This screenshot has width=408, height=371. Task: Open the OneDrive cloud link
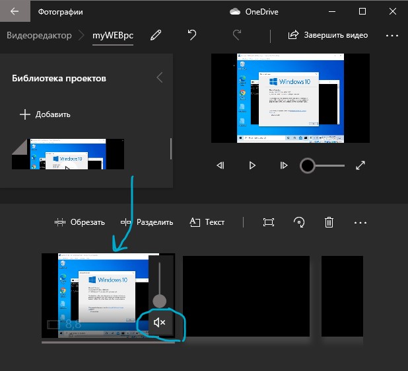(254, 12)
